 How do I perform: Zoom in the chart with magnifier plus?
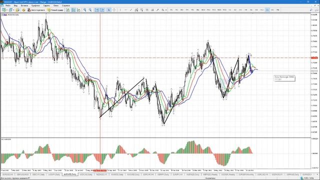(x=84, y=10)
